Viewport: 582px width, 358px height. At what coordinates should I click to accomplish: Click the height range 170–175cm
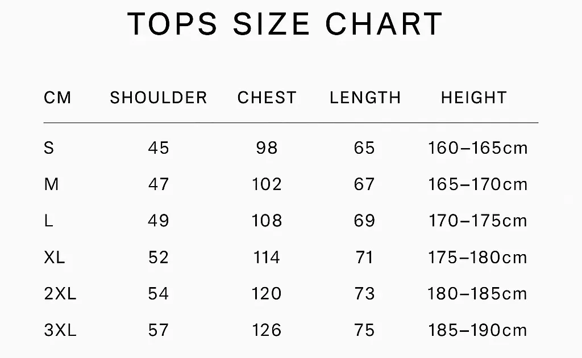478,221
